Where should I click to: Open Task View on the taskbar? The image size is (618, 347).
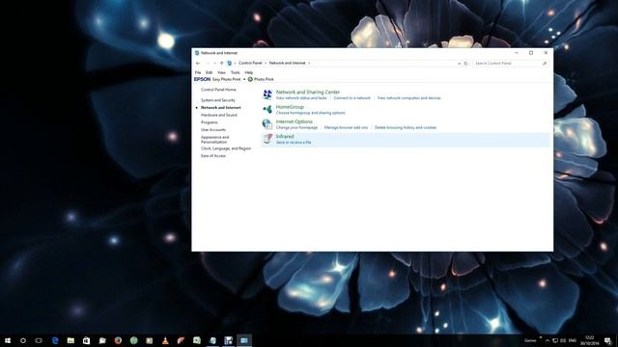(39, 340)
